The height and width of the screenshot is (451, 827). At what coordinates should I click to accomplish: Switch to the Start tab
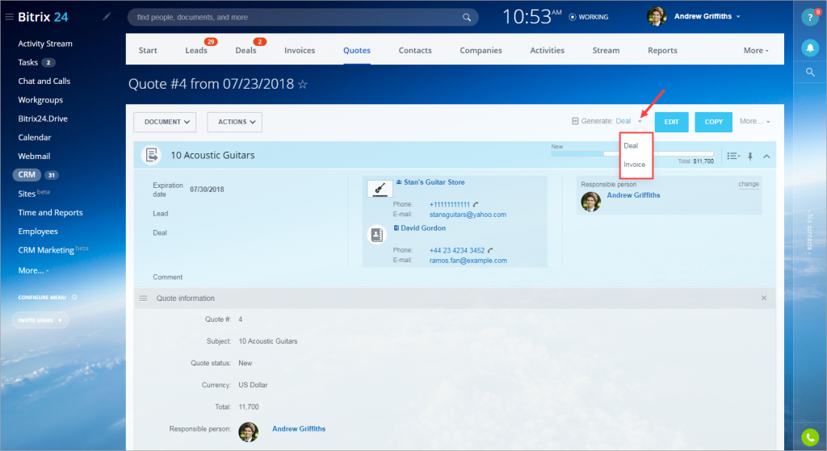pyautogui.click(x=148, y=51)
